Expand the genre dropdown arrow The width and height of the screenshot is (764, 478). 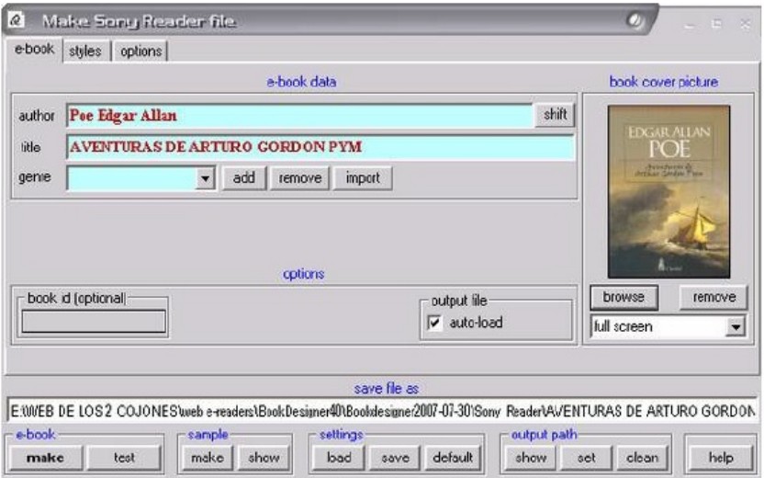click(205, 178)
